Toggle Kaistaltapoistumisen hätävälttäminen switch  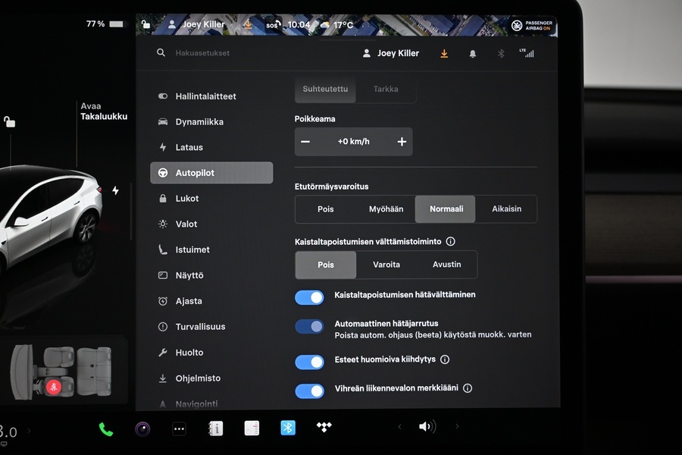[x=309, y=297]
